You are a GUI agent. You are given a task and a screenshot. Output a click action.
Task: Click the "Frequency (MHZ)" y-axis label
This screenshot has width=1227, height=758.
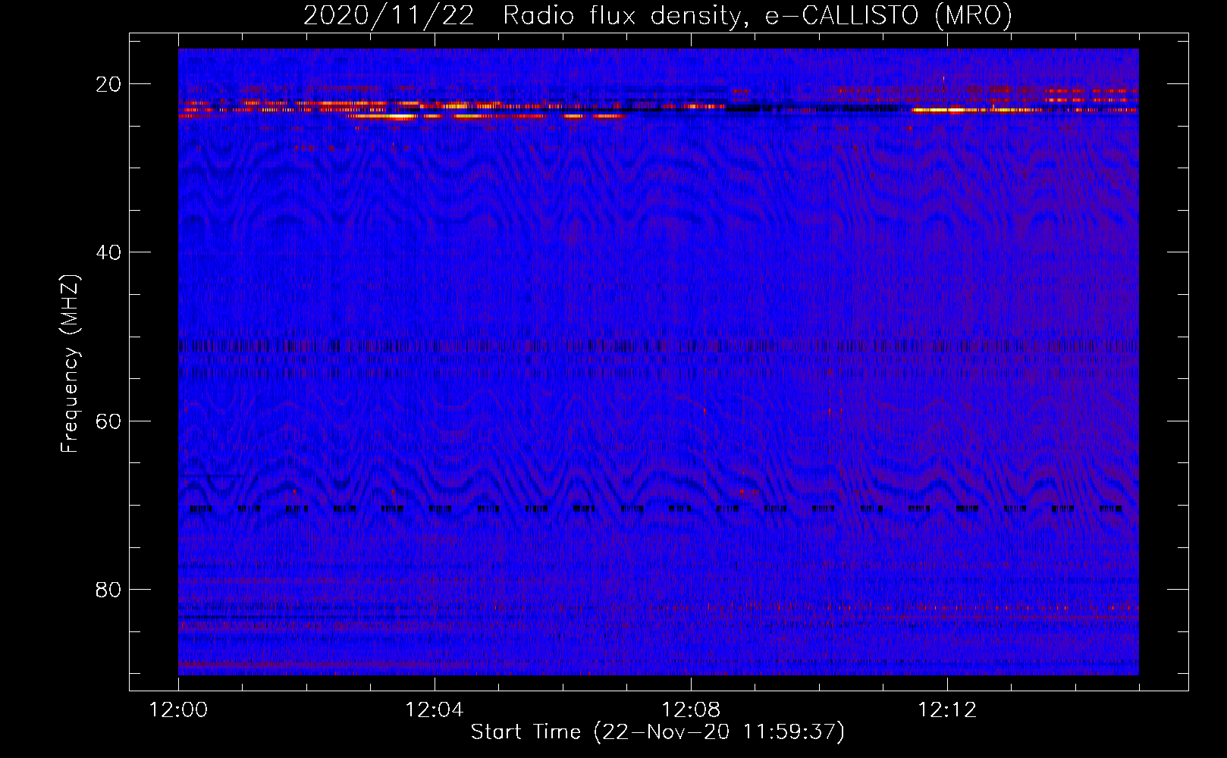(70, 364)
